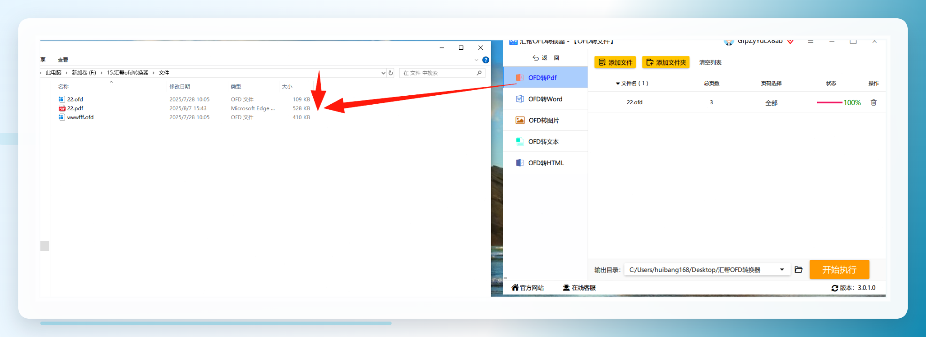
Task: Sort Explorer by 大小 column header
Action: point(287,86)
